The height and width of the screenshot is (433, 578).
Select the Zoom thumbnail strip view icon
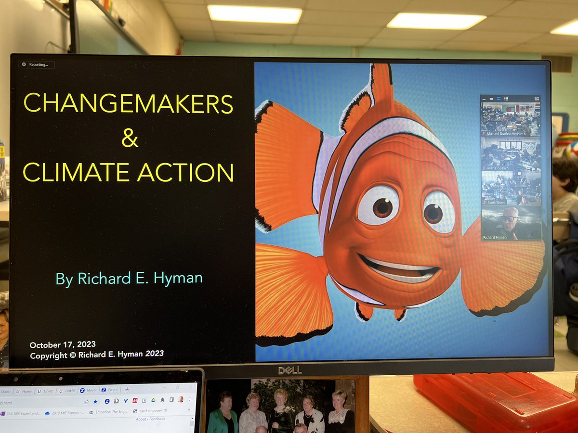point(499,99)
